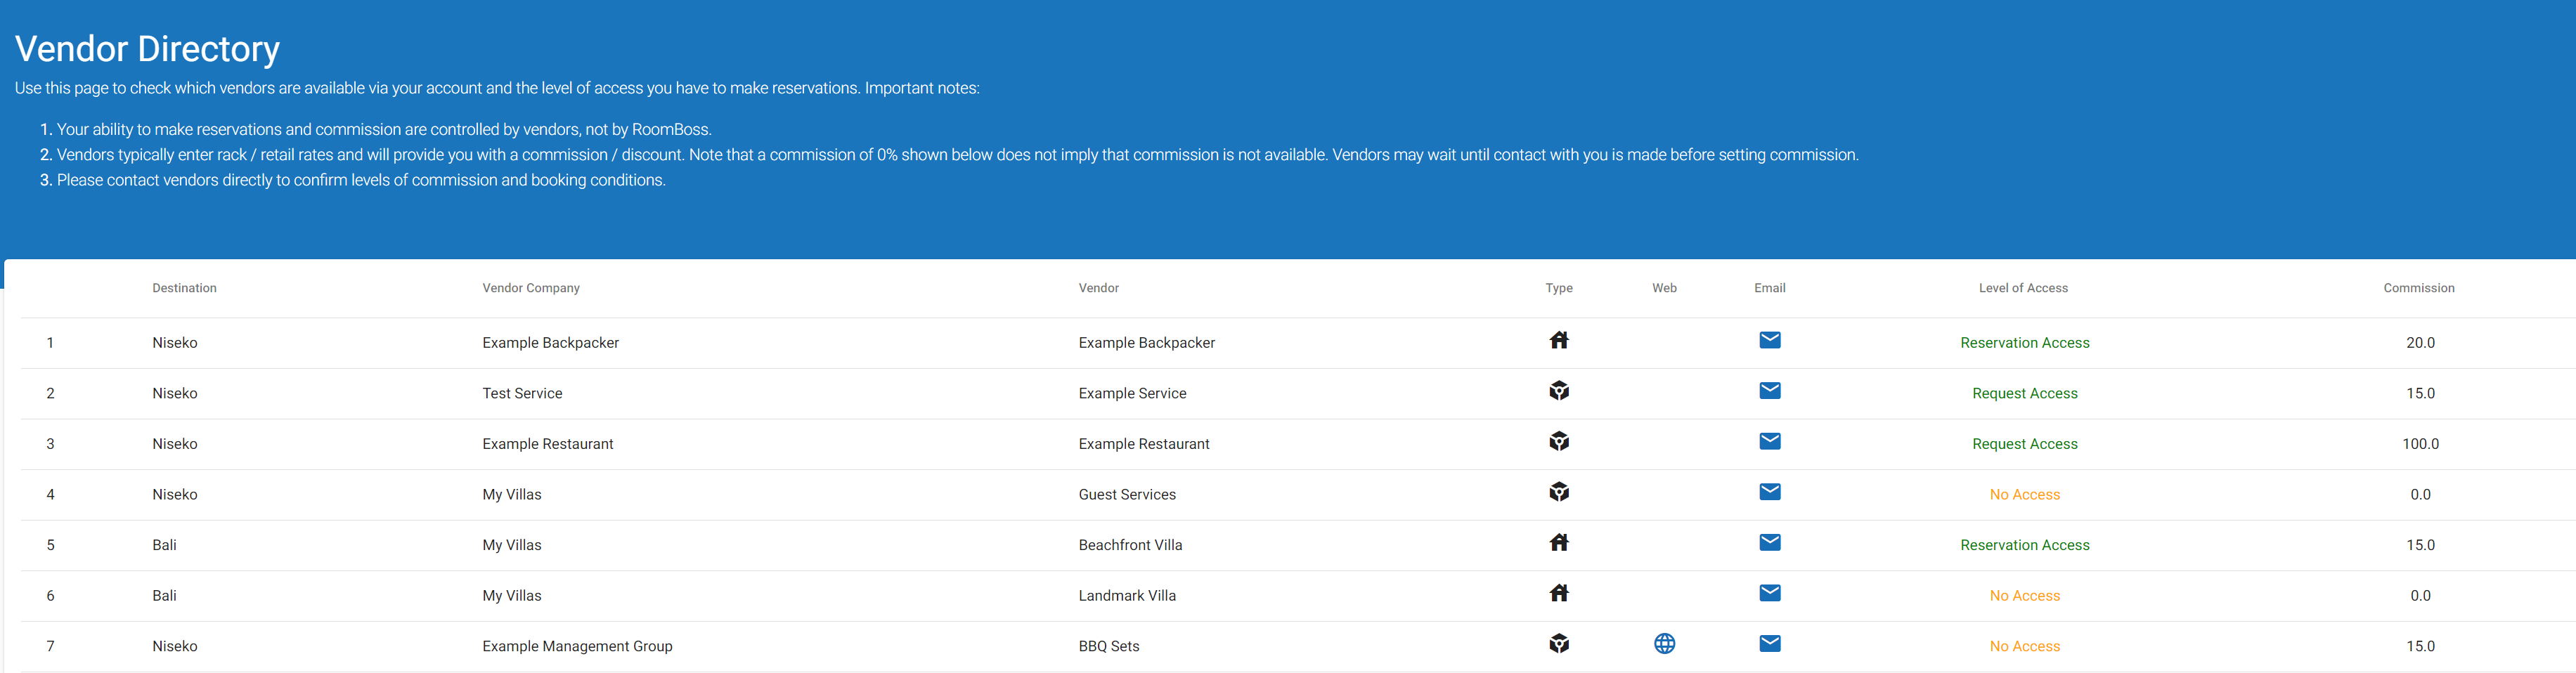
Task: Click the email icon for Landmark Villa
Action: coord(1769,593)
